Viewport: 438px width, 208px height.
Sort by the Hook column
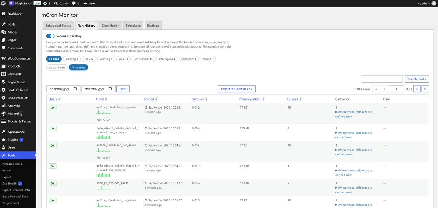[x=102, y=99]
